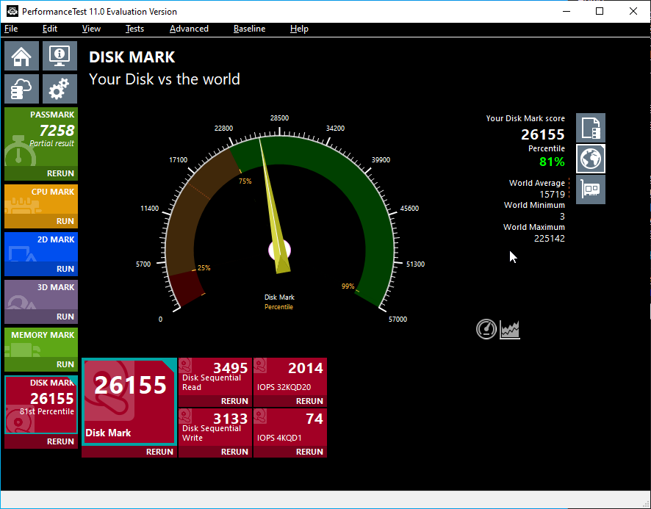651x509 pixels.
Task: Click the large Disk Mark 26155 tile
Action: coord(129,402)
